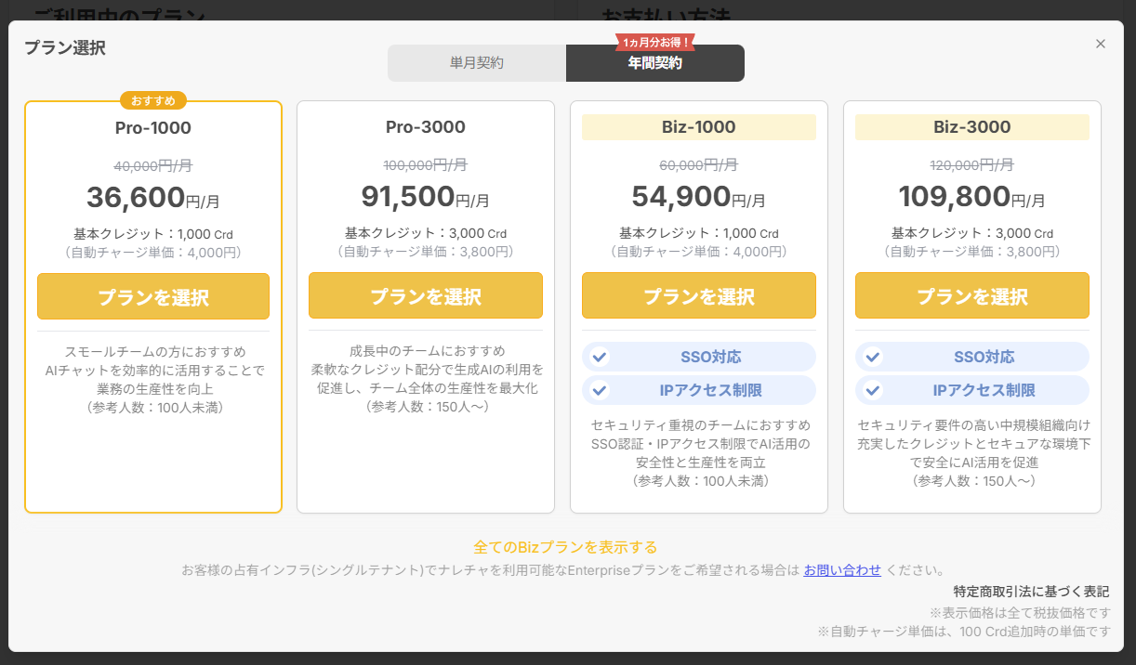Open the お問い合わせ contact link
1136x665 pixels.
coord(842,569)
